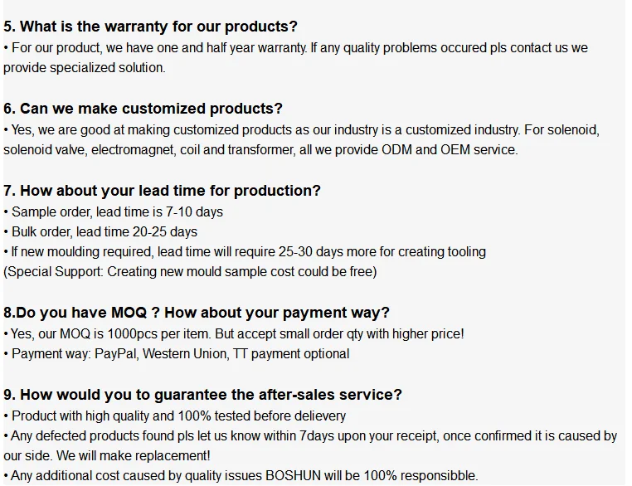Select the lead time for production heading
Image resolution: width=632 pixels, height=486 pixels.
coord(162,191)
